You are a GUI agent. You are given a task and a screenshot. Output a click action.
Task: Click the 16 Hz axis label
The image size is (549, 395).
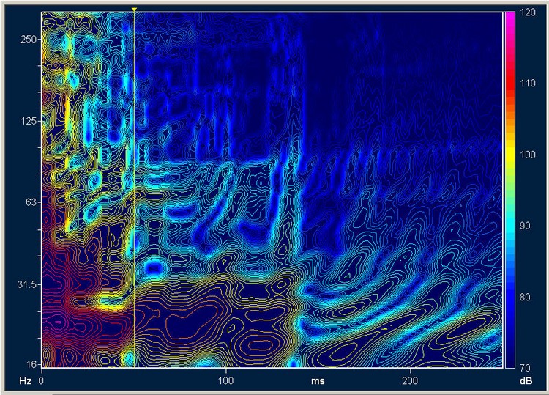point(31,364)
